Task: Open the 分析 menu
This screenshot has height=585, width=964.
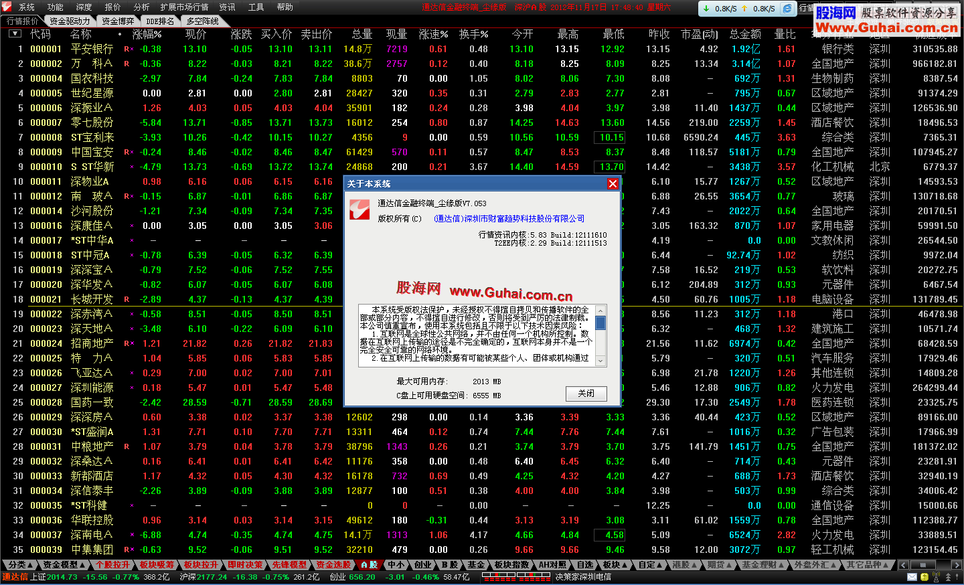Action: pos(142,7)
